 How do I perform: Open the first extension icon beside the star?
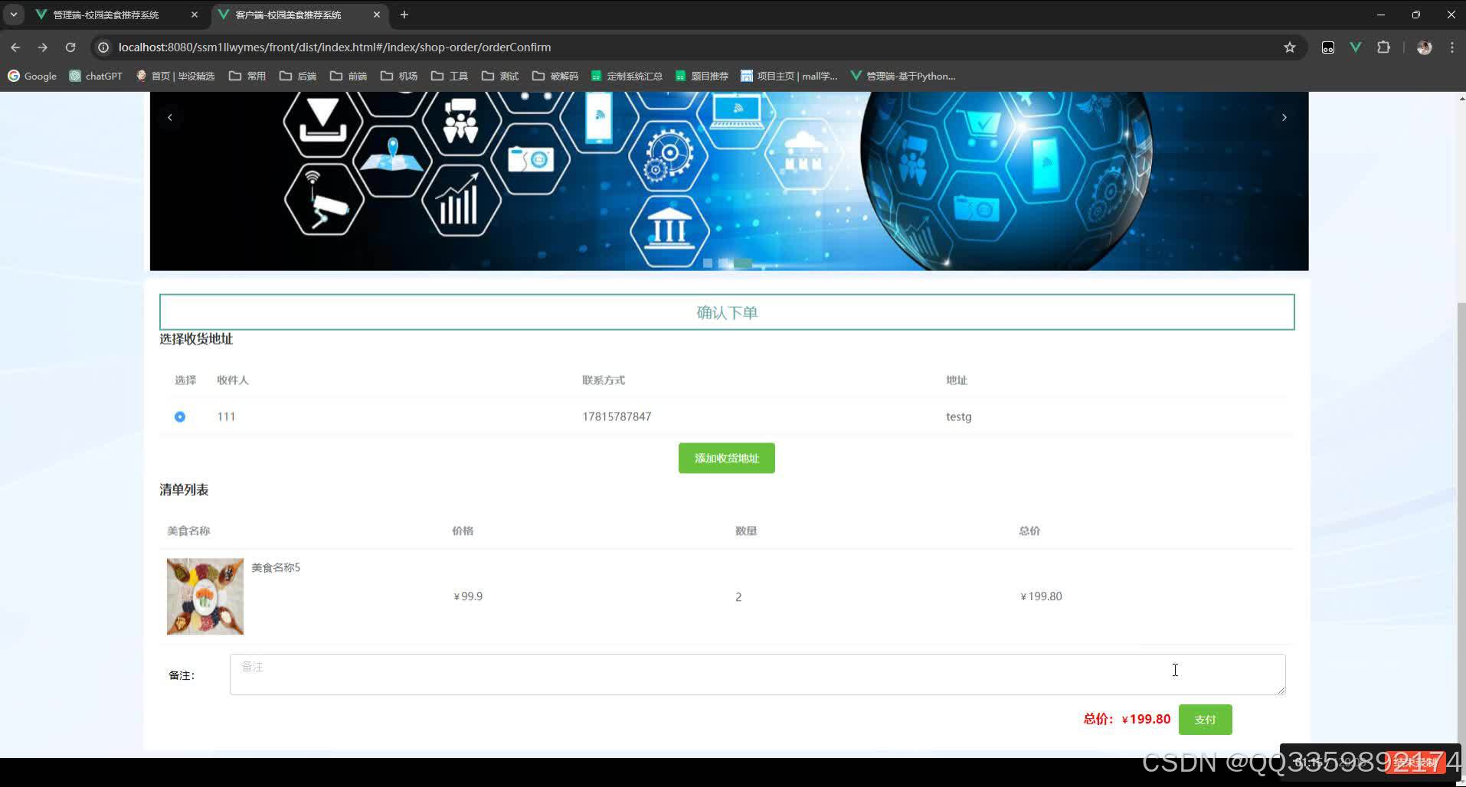pyautogui.click(x=1328, y=47)
